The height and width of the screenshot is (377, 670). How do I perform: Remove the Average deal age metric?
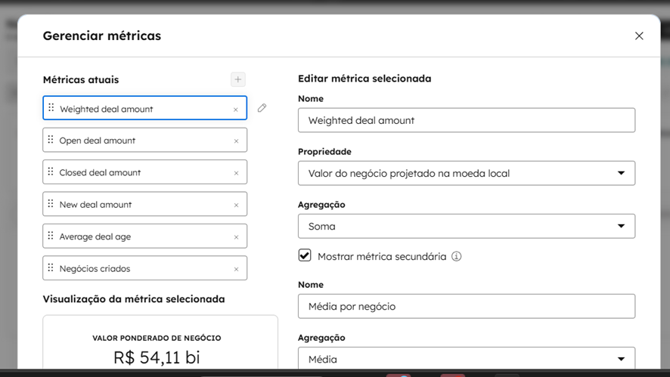pyautogui.click(x=236, y=237)
